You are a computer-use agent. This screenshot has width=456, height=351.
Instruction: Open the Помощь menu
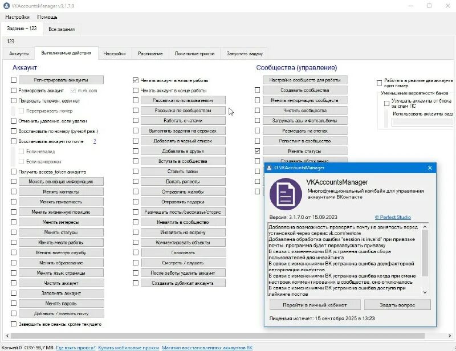tap(47, 17)
